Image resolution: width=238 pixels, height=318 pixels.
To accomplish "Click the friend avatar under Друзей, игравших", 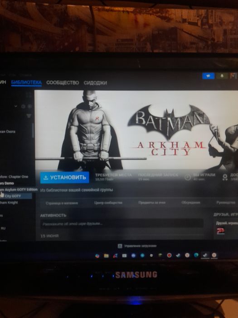I will tap(221, 231).
